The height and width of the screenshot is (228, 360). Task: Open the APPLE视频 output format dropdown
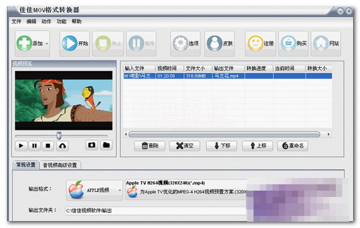click(94, 190)
